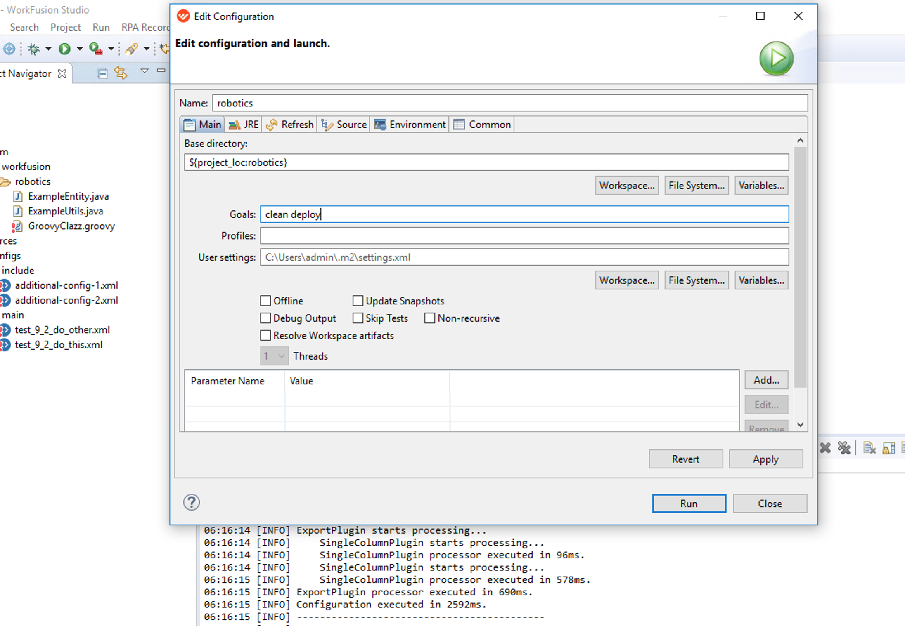
Task: Click the Revert button
Action: click(686, 459)
